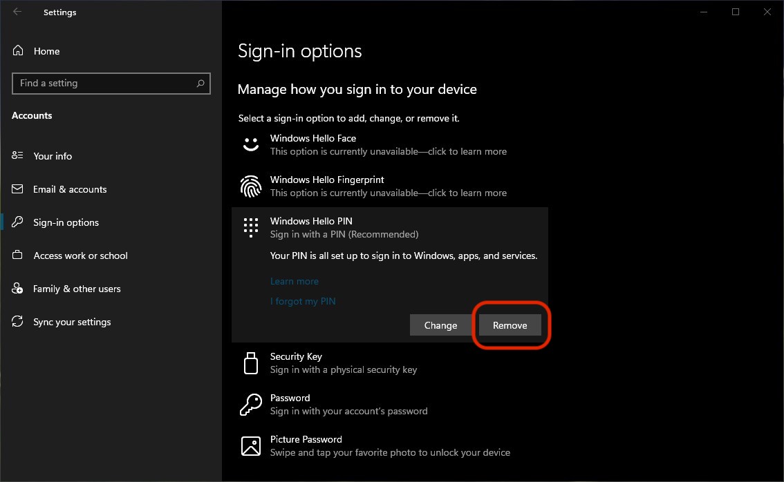Click the Email & accounts envelope icon

click(x=17, y=189)
